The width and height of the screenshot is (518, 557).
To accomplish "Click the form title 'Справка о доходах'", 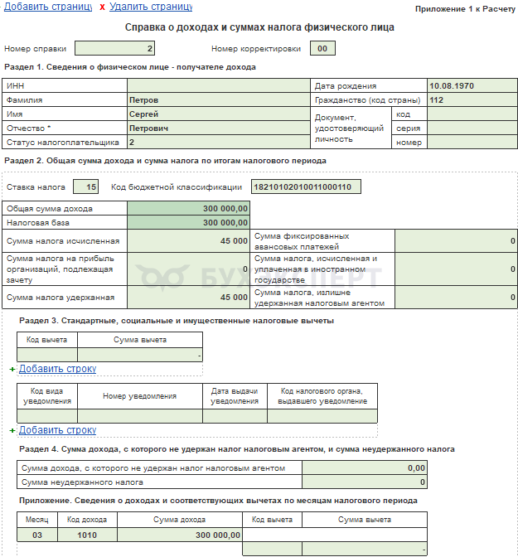I will click(x=259, y=27).
